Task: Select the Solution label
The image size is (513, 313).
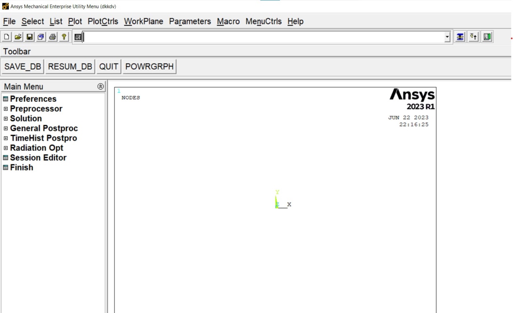Action: coord(26,119)
